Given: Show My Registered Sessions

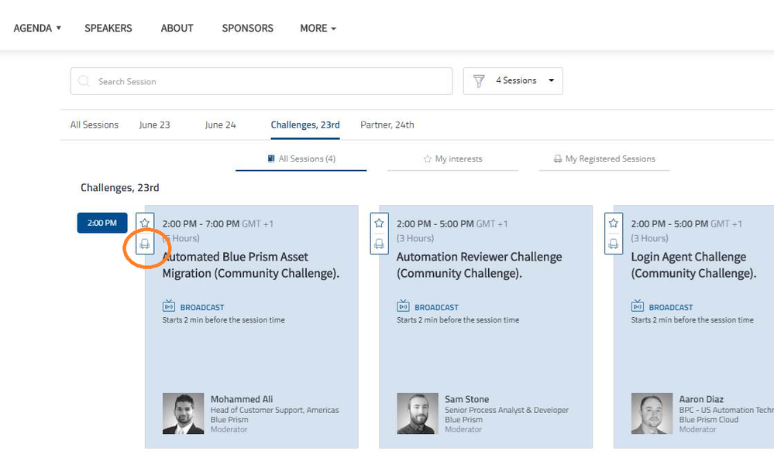Looking at the screenshot, I should tap(604, 159).
